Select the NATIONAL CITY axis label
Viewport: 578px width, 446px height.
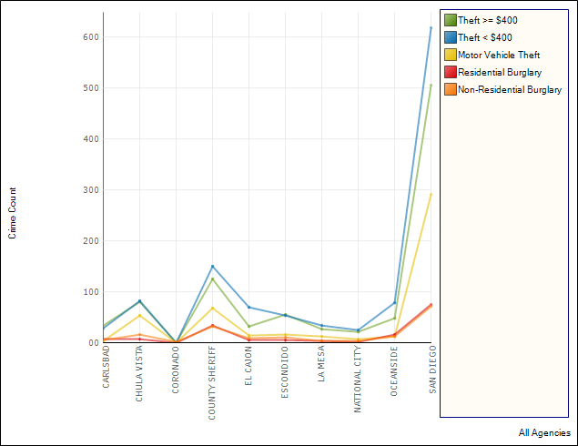(359, 379)
